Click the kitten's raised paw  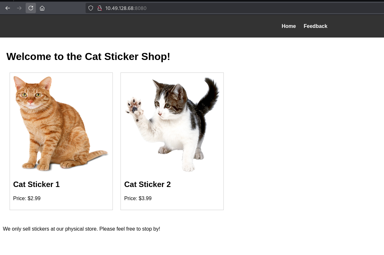tap(133, 107)
